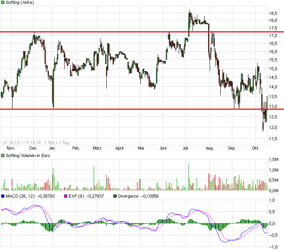Screen dimensions: 284x250
Task: Click the -1,0 MACD axis value
Action: click(273, 247)
